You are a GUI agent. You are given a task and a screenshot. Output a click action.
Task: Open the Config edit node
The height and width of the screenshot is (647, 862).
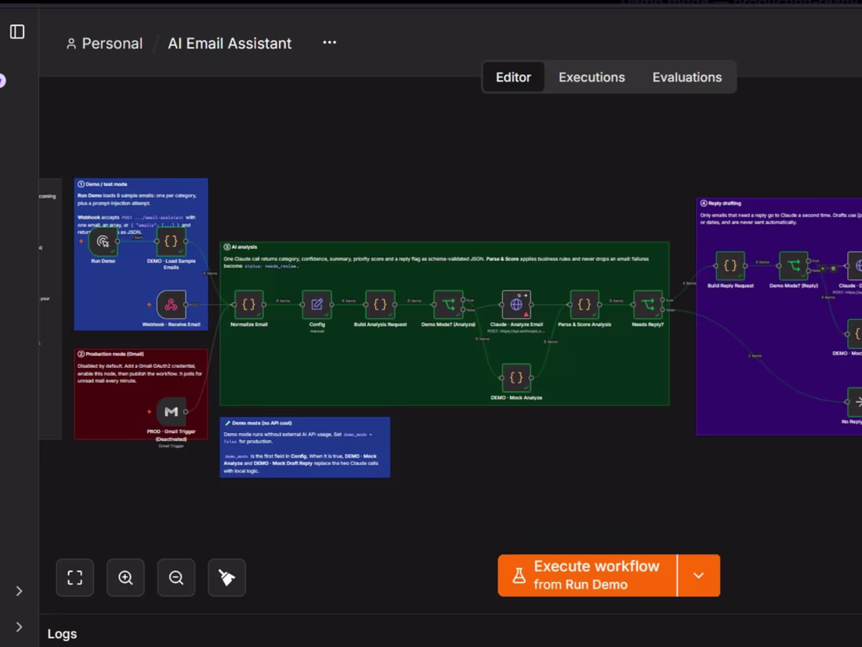[x=317, y=305]
